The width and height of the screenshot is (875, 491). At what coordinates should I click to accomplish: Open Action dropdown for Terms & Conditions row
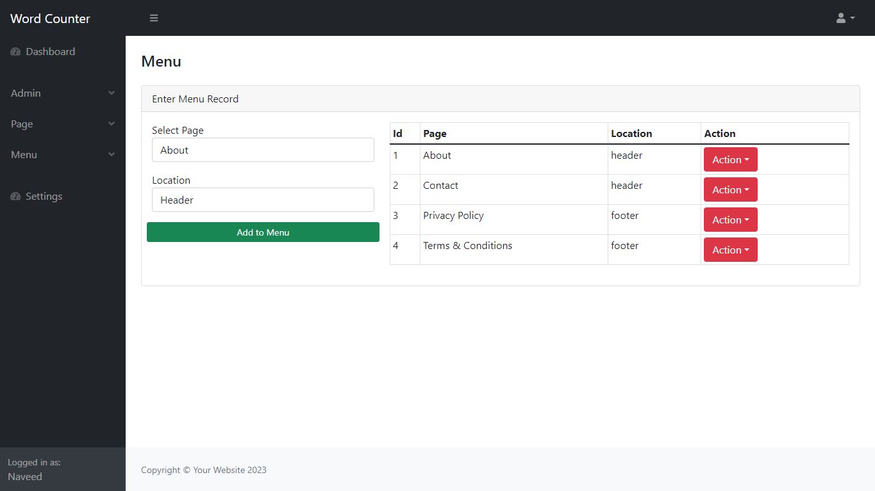click(x=730, y=250)
